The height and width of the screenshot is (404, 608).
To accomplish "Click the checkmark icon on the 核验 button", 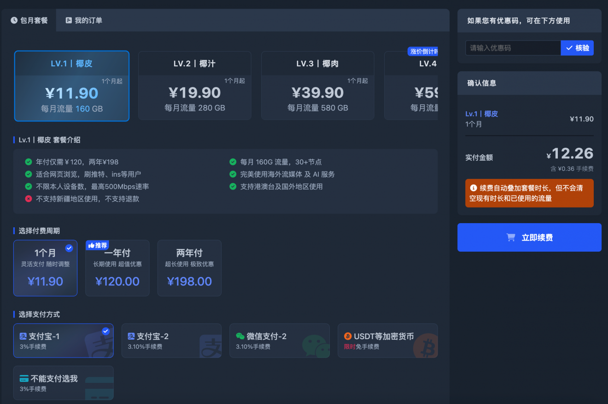I will (569, 48).
